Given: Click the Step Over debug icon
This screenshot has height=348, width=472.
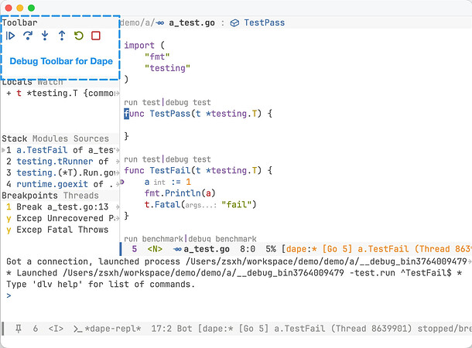Looking at the screenshot, I should [28, 36].
